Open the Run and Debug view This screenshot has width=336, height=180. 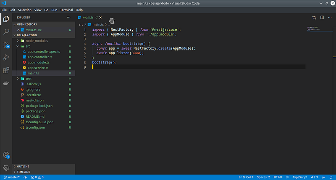pos(6,57)
